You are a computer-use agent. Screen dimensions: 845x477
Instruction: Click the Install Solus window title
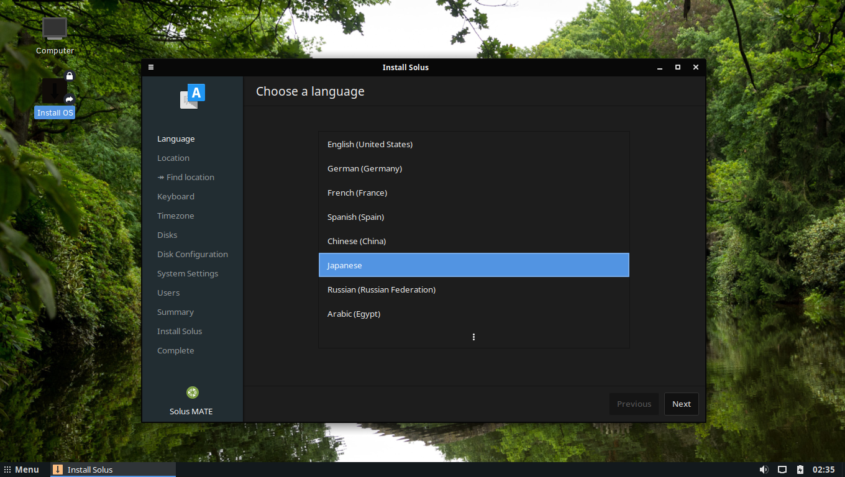click(x=406, y=67)
